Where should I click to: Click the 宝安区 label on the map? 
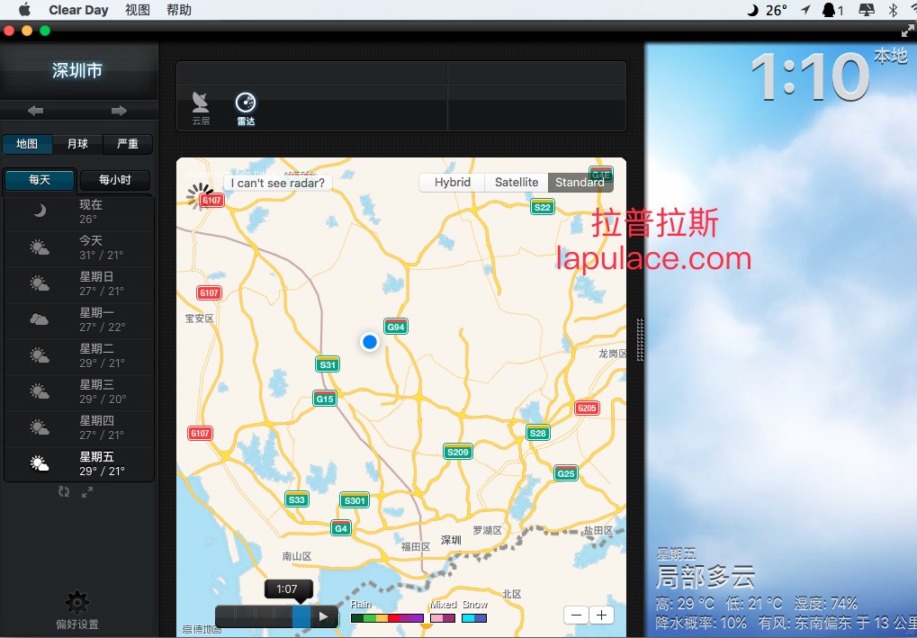[200, 319]
